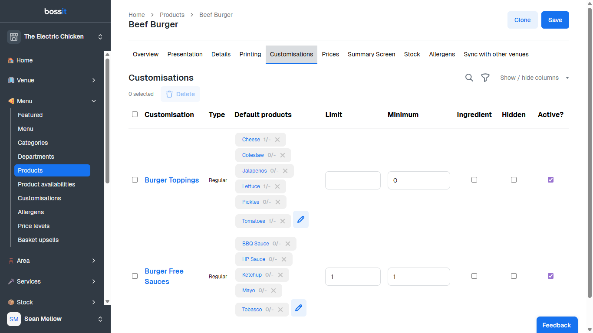This screenshot has width=593, height=333.
Task: Click the Burger Toppings Limit field
Action: pyautogui.click(x=353, y=180)
